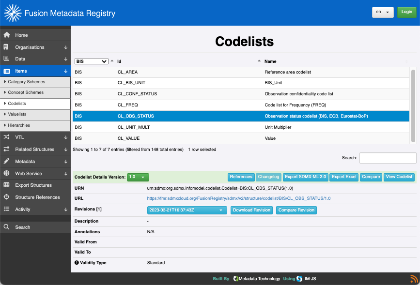This screenshot has height=285, width=420.
Task: Click the Structure References crosshair icon
Action: 6,197
